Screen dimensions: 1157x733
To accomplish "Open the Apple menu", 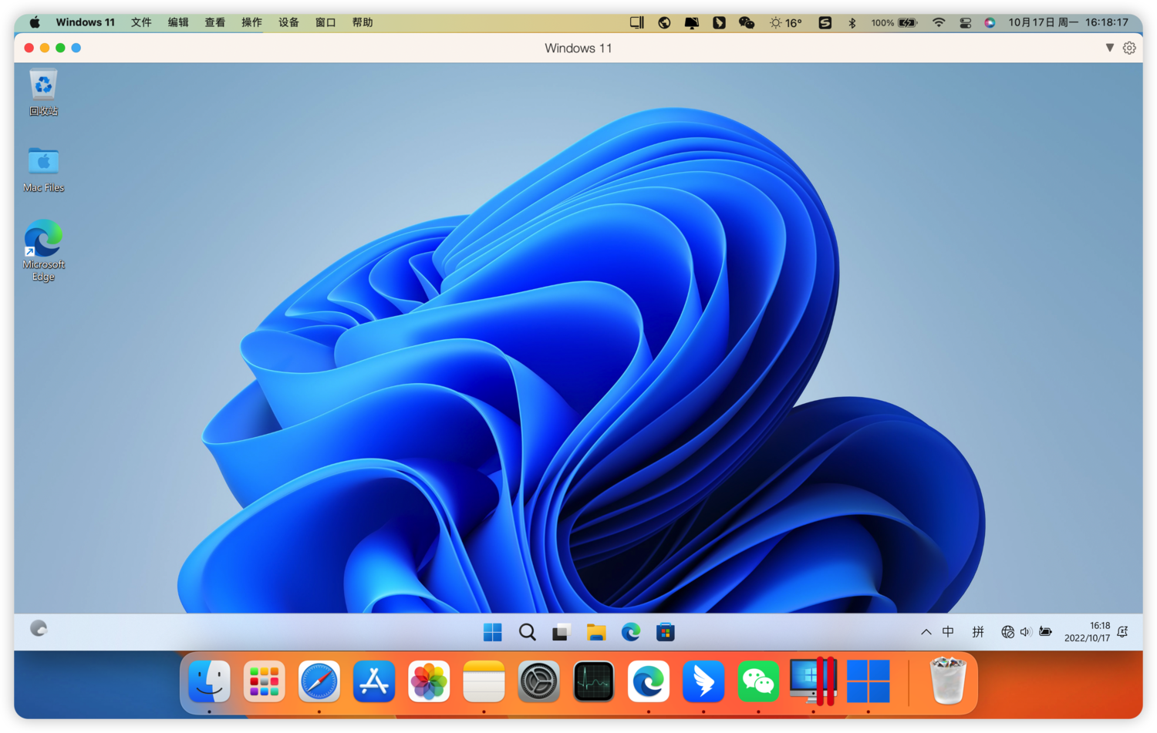I will click(x=35, y=23).
